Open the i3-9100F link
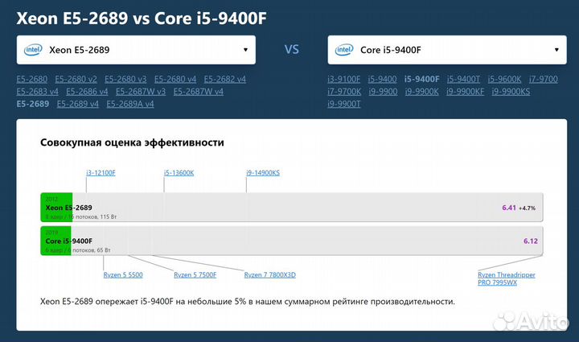The width and height of the screenshot is (579, 342). tap(343, 79)
